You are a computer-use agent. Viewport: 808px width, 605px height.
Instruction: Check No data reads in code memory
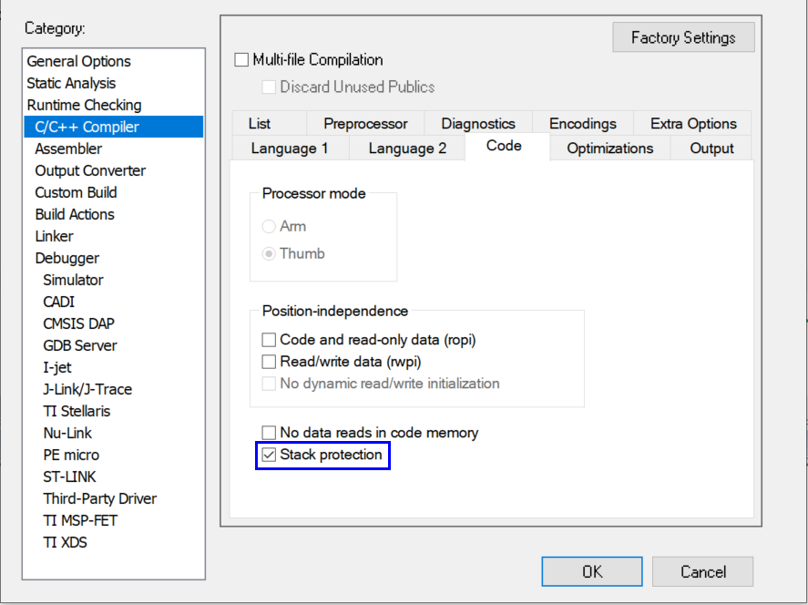[x=269, y=433]
